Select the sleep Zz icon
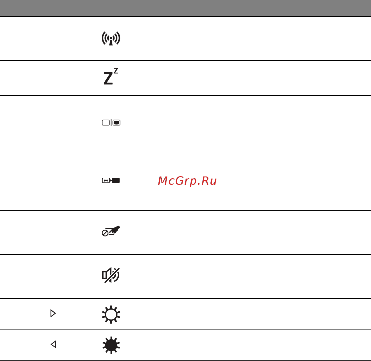 [111, 76]
